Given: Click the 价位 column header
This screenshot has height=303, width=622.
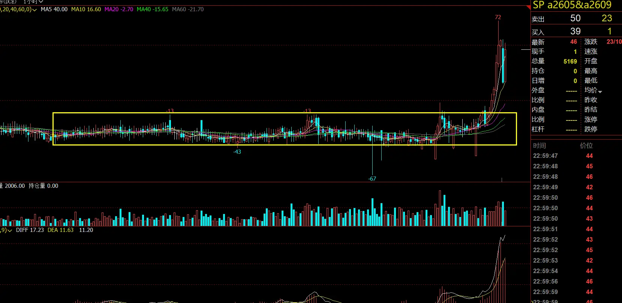Looking at the screenshot, I should coord(586,146).
